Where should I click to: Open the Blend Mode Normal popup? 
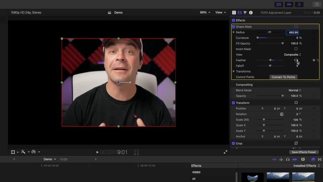(295, 90)
